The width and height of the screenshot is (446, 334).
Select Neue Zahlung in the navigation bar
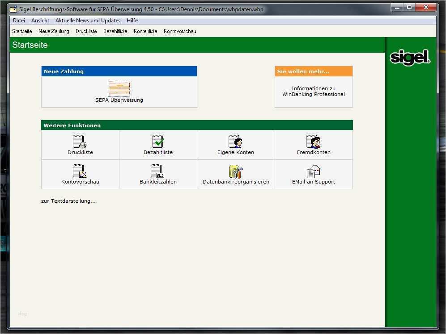pos(54,31)
